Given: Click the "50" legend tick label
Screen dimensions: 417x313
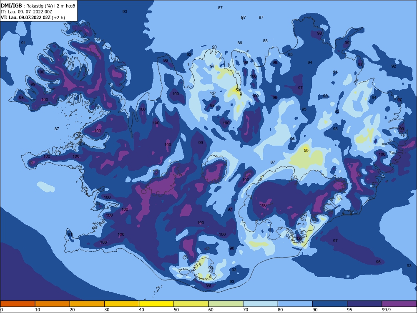Looking at the screenshot, I should click(x=176, y=310).
